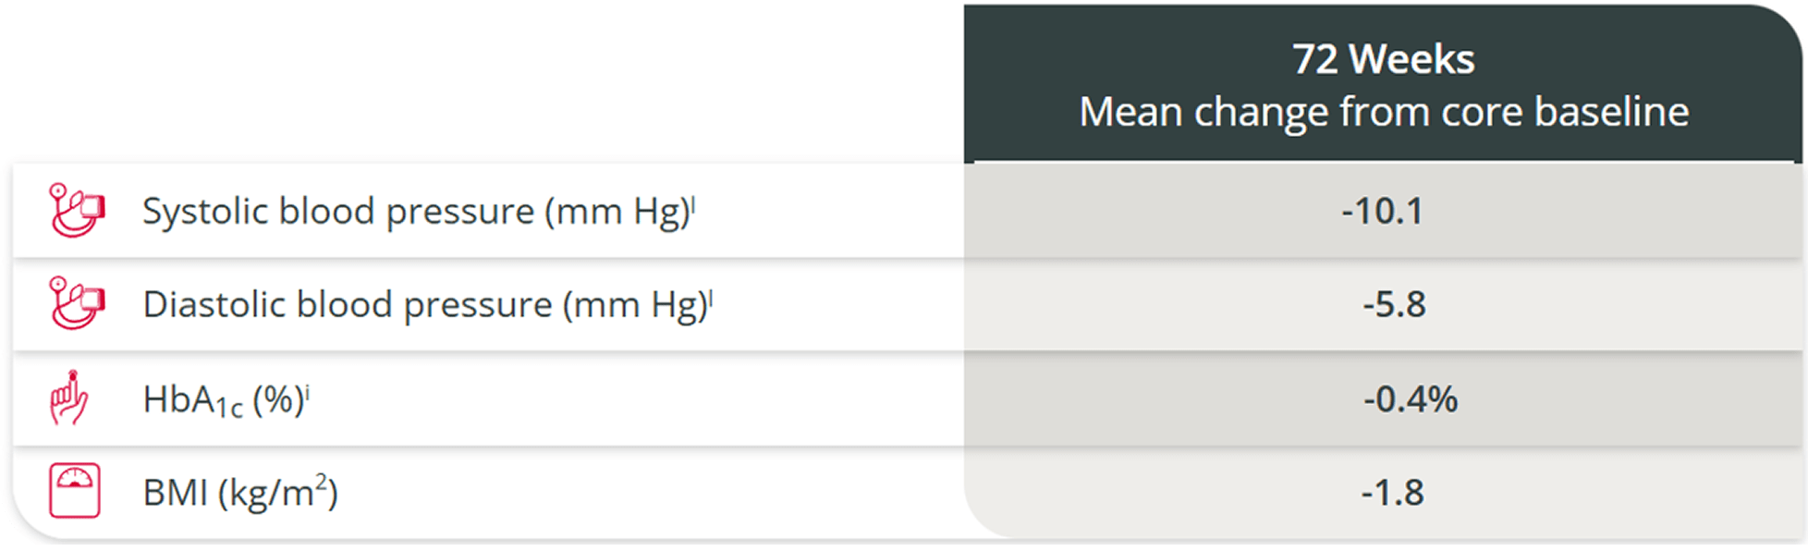Select the Diastolic blood pressure (mm Hg) label
Image resolution: width=1808 pixels, height=551 pixels.
pos(426,305)
